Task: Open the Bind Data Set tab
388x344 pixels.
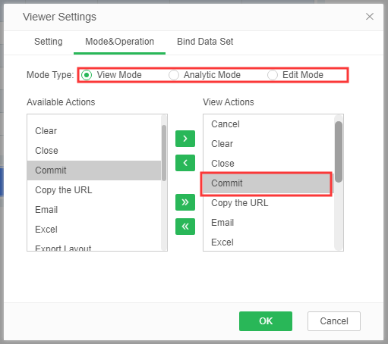Action: 205,42
